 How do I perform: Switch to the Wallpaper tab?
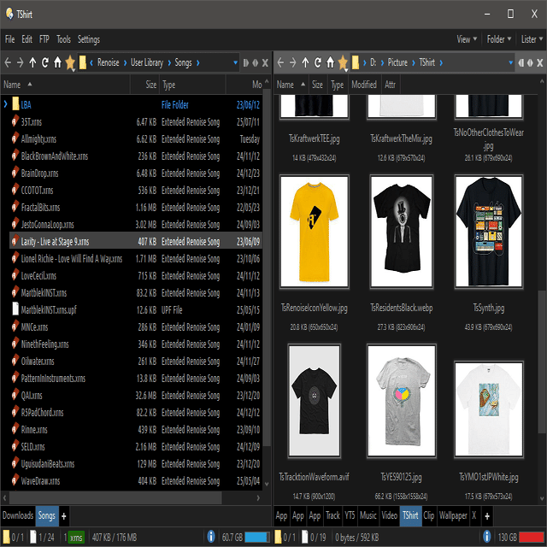(x=453, y=515)
